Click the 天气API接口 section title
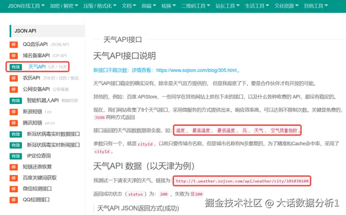The width and height of the screenshot is (346, 215). tap(122, 40)
